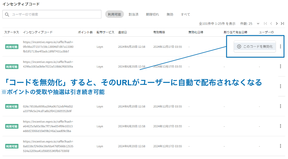Click the 有効期限 date in the 026c78538a909ba284 row
The height and width of the screenshot is (159, 288).
(x=167, y=107)
